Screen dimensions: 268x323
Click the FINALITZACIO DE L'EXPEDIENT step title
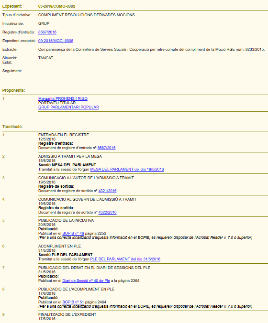pyautogui.click(x=67, y=314)
